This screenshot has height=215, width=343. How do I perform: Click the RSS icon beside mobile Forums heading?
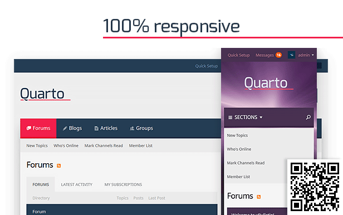(x=258, y=197)
